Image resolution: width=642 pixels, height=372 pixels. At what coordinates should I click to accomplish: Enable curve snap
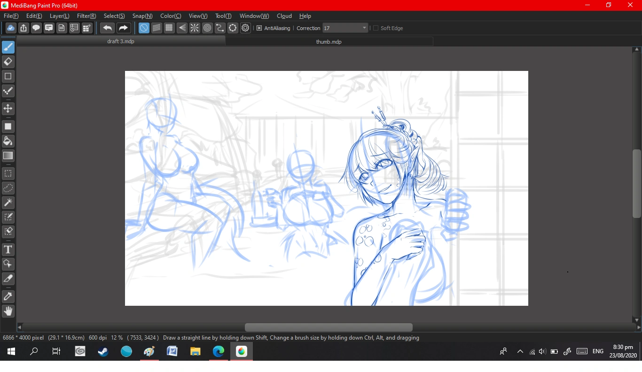tap(220, 28)
